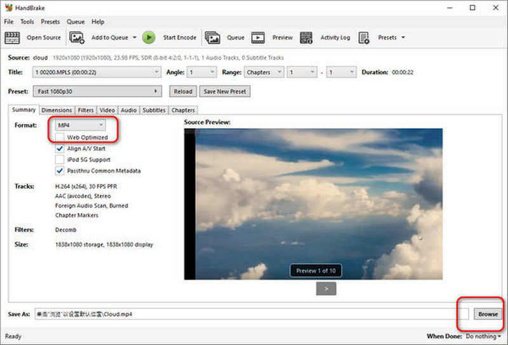Enable the Web Optimized checkbox
This screenshot has width=508, height=345.
pyautogui.click(x=59, y=137)
